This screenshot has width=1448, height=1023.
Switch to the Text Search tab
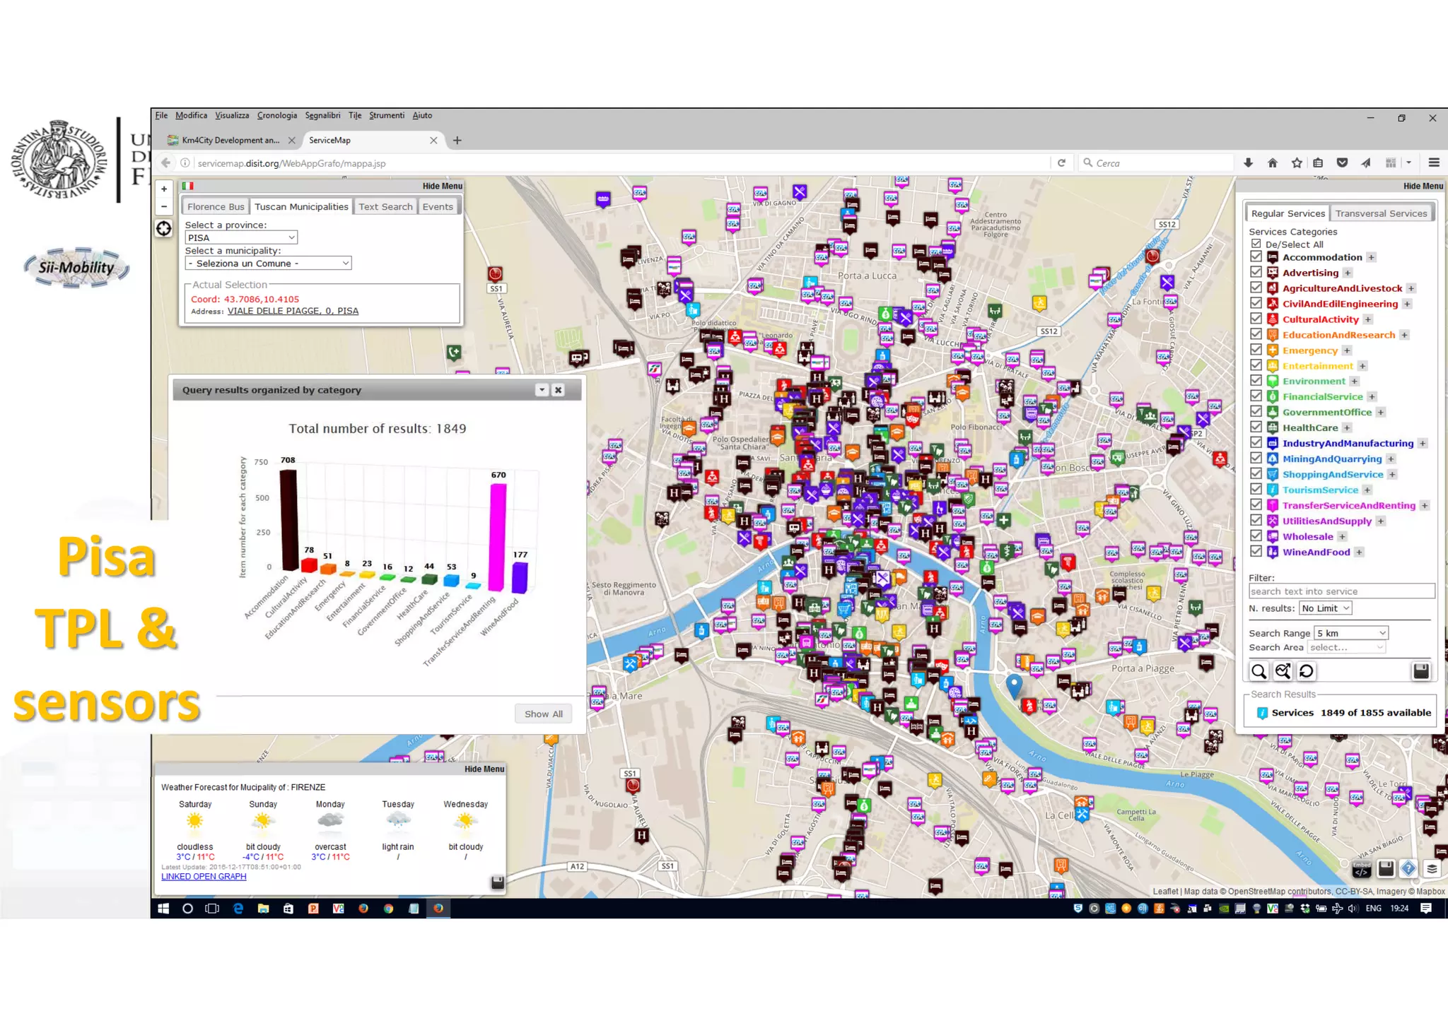[385, 206]
